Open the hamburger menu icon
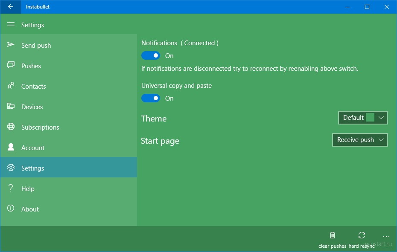The width and height of the screenshot is (397, 252). click(11, 25)
